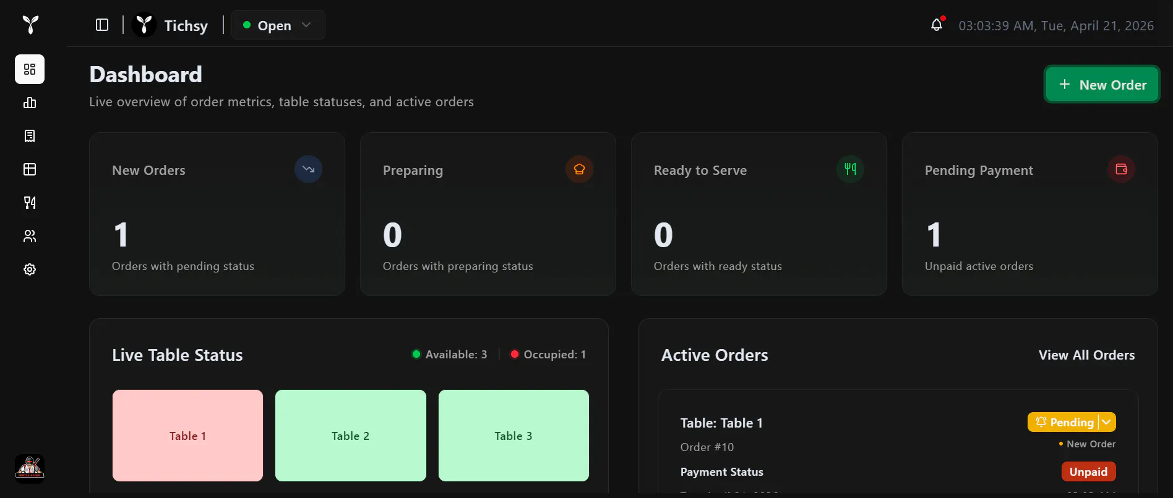This screenshot has width=1173, height=498.
Task: Open the tables layout sidebar icon
Action: click(30, 169)
